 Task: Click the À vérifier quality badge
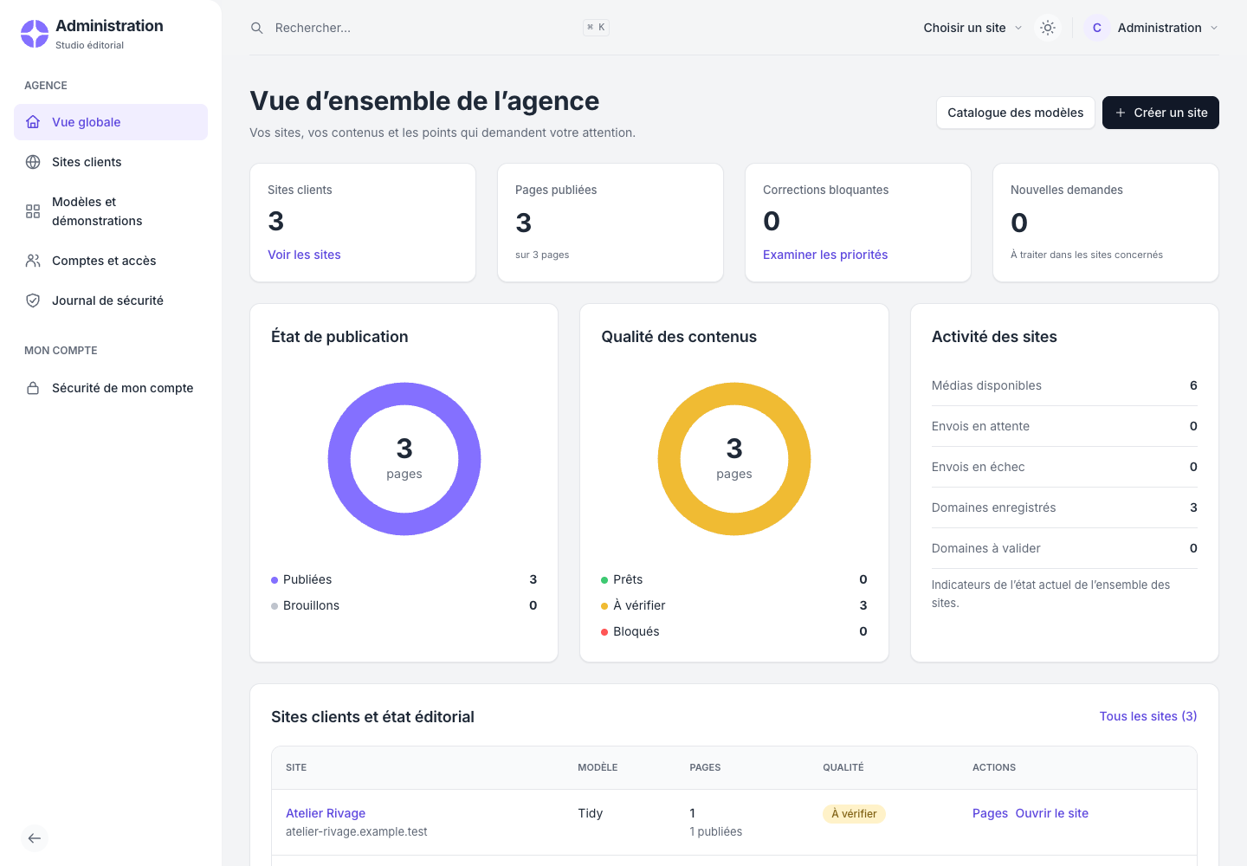pos(854,814)
